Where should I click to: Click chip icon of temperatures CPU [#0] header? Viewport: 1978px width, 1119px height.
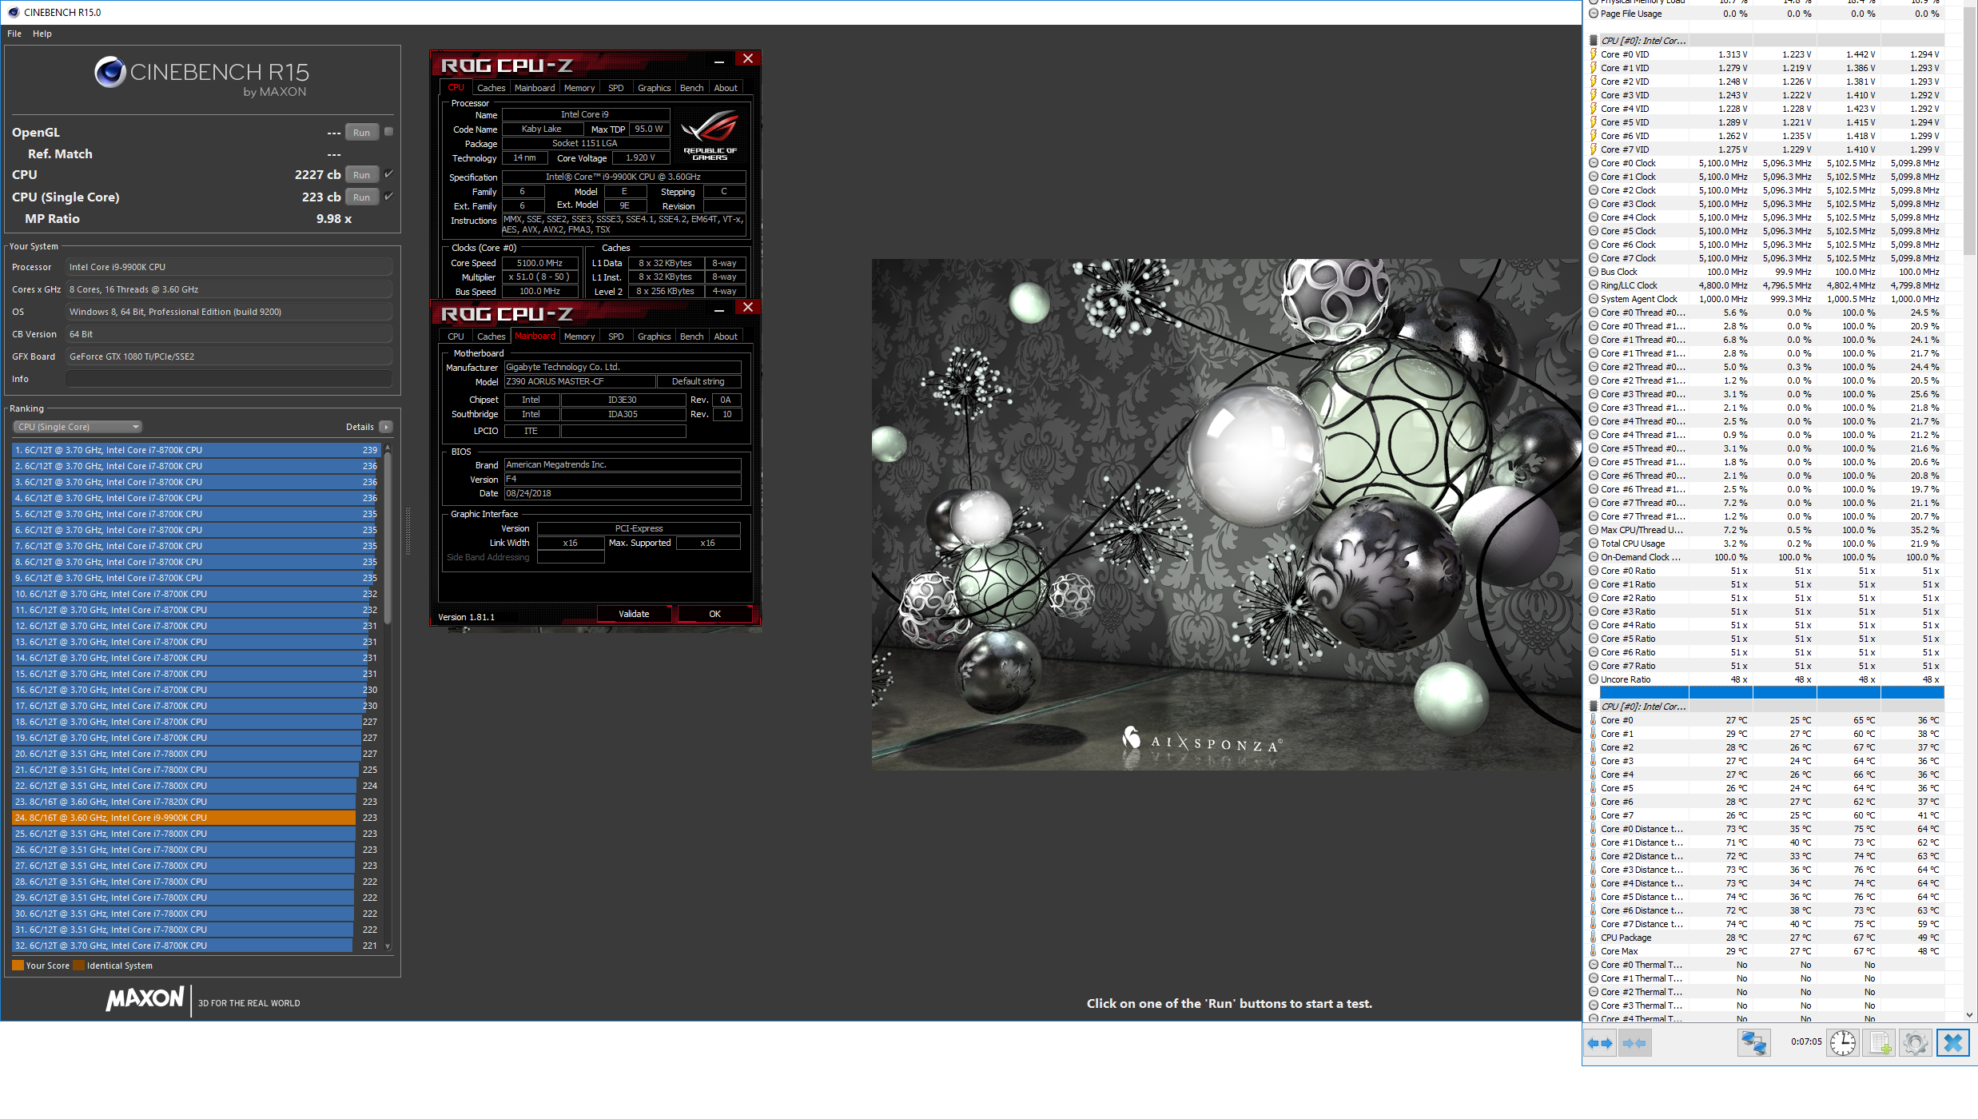coord(1593,707)
